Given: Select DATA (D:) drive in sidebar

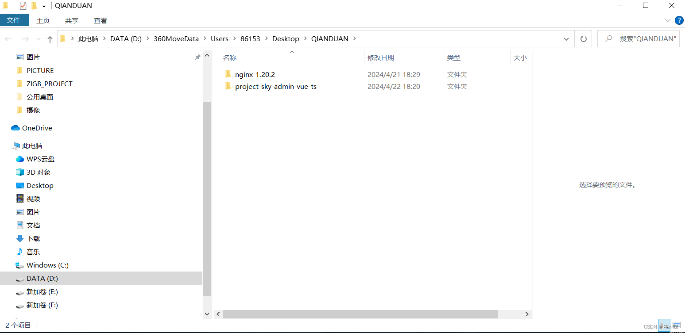Looking at the screenshot, I should (x=101, y=278).
